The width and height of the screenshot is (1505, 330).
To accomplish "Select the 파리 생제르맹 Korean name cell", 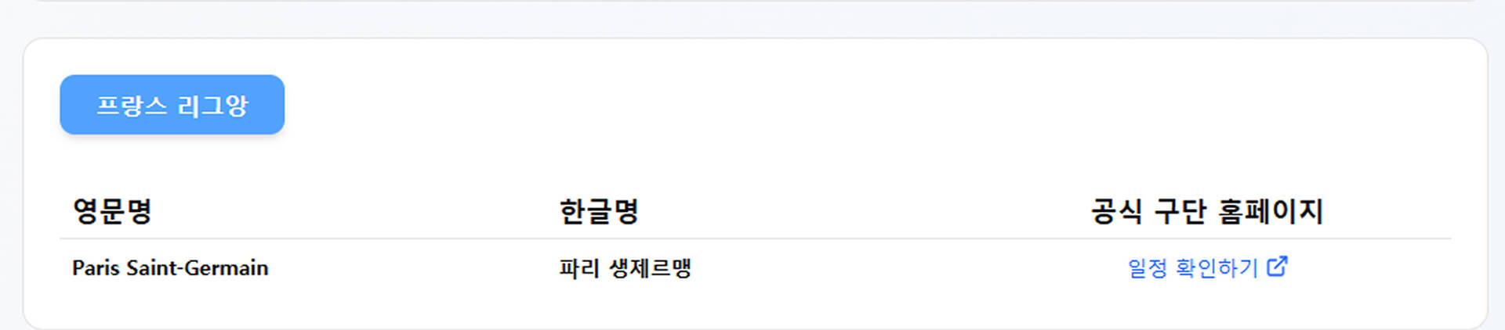I will pos(625,268).
